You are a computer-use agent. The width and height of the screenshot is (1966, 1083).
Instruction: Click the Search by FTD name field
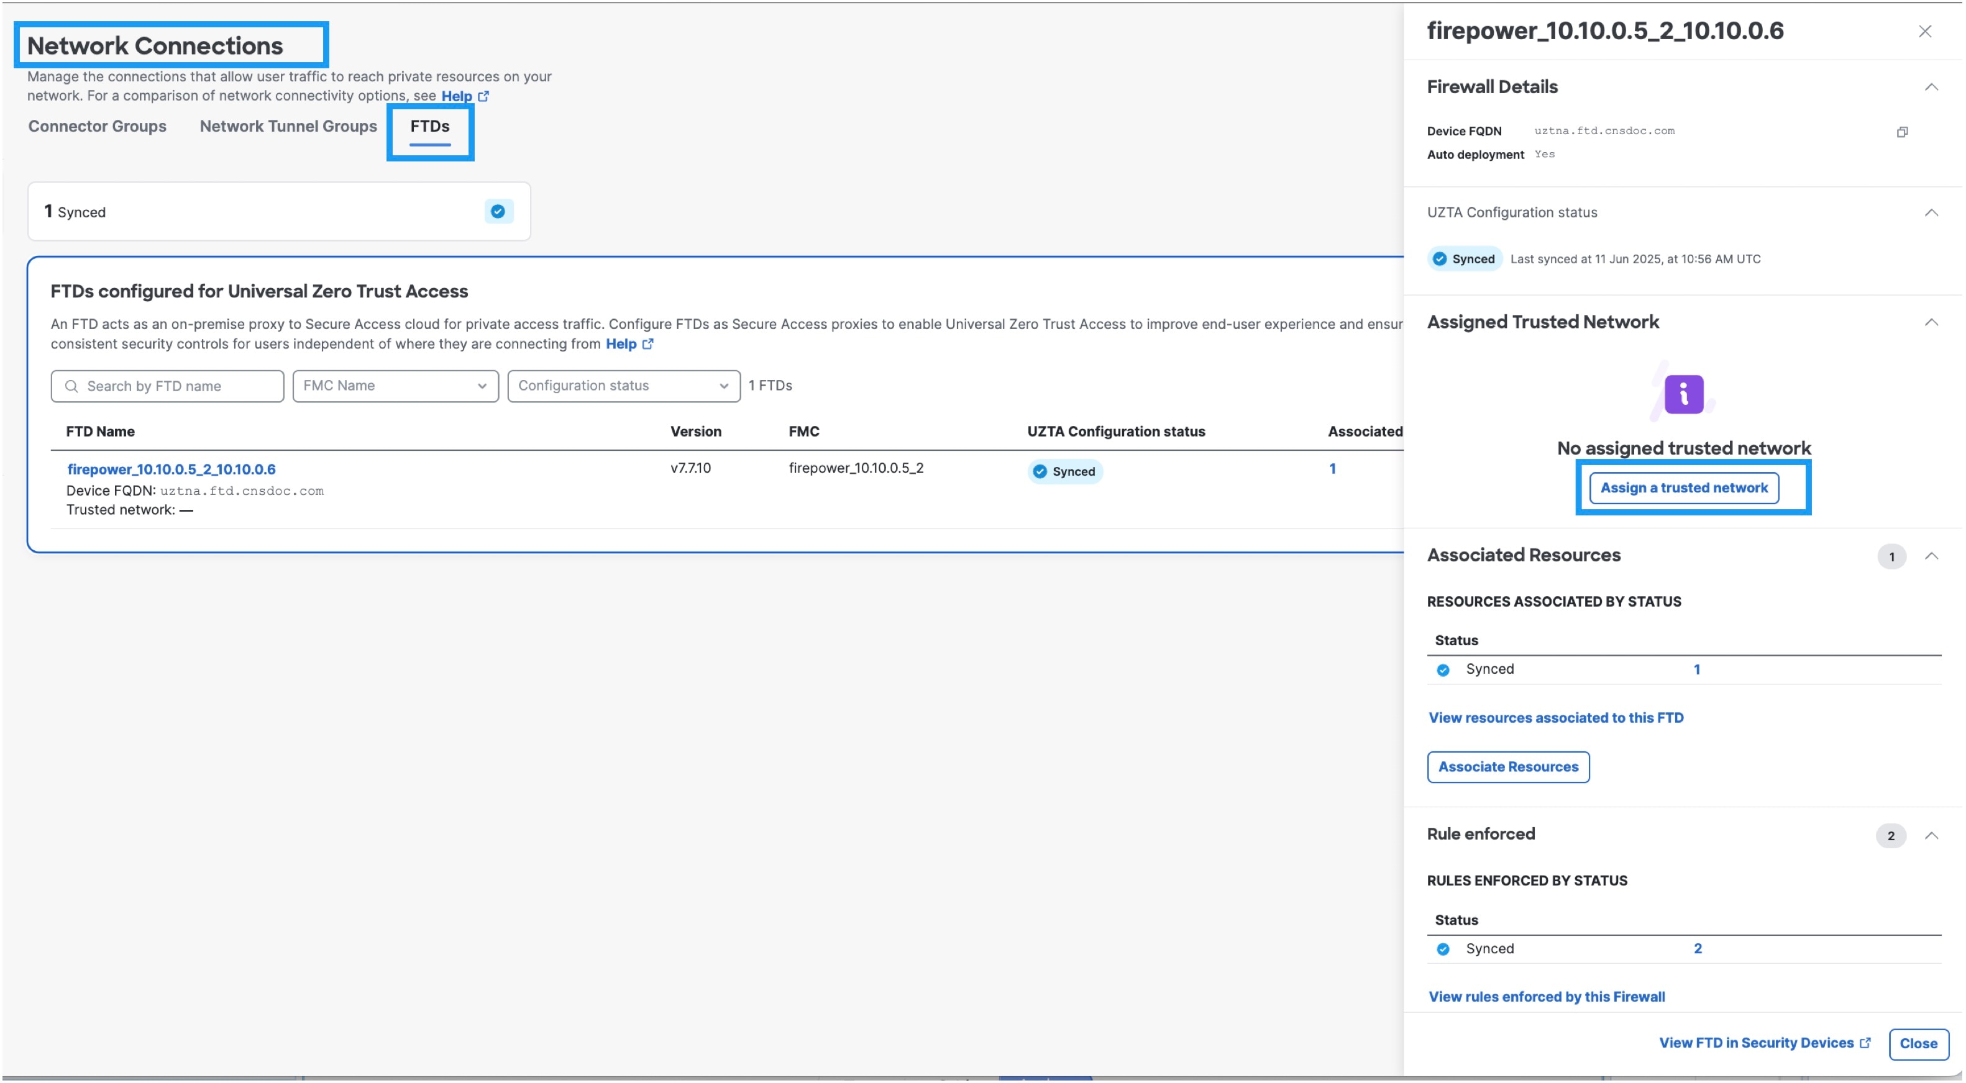pyautogui.click(x=167, y=386)
